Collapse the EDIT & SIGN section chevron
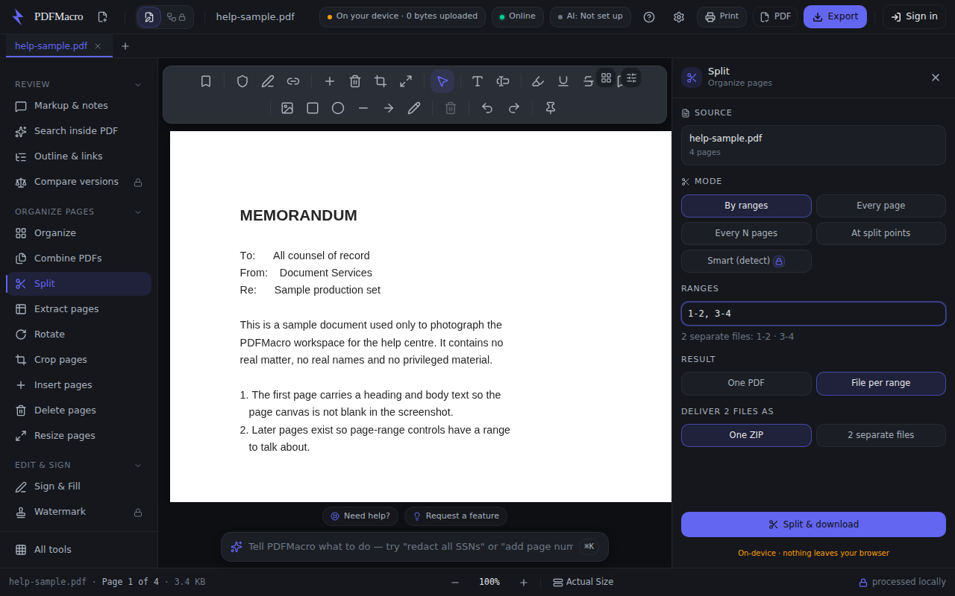This screenshot has height=596, width=955. [138, 465]
